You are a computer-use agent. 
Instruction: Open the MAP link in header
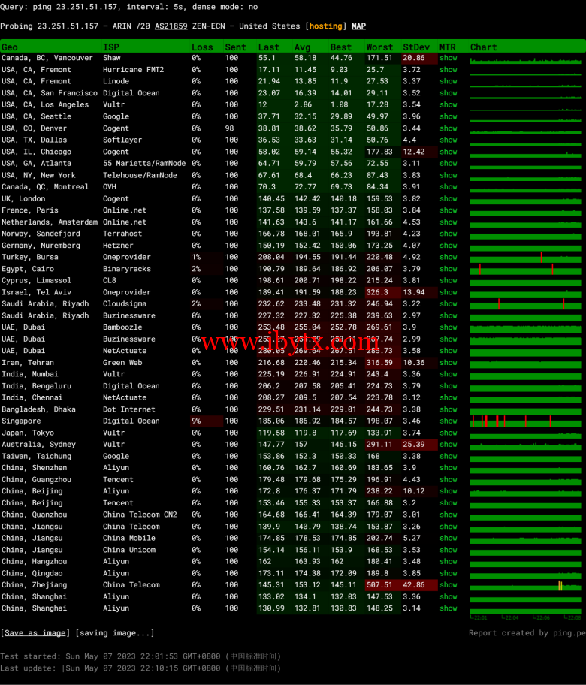pyautogui.click(x=358, y=26)
